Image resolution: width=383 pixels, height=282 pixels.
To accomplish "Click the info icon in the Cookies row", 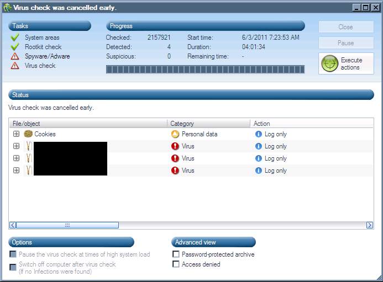I will (259, 134).
